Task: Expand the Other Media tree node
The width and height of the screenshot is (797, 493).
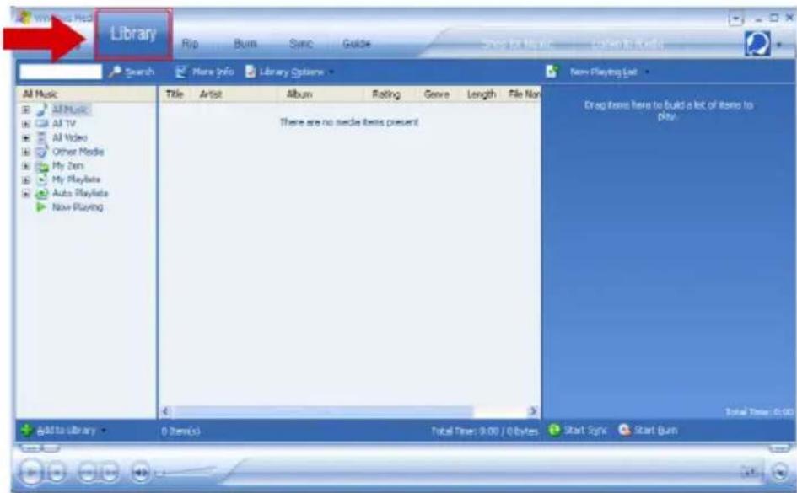Action: tap(26, 152)
